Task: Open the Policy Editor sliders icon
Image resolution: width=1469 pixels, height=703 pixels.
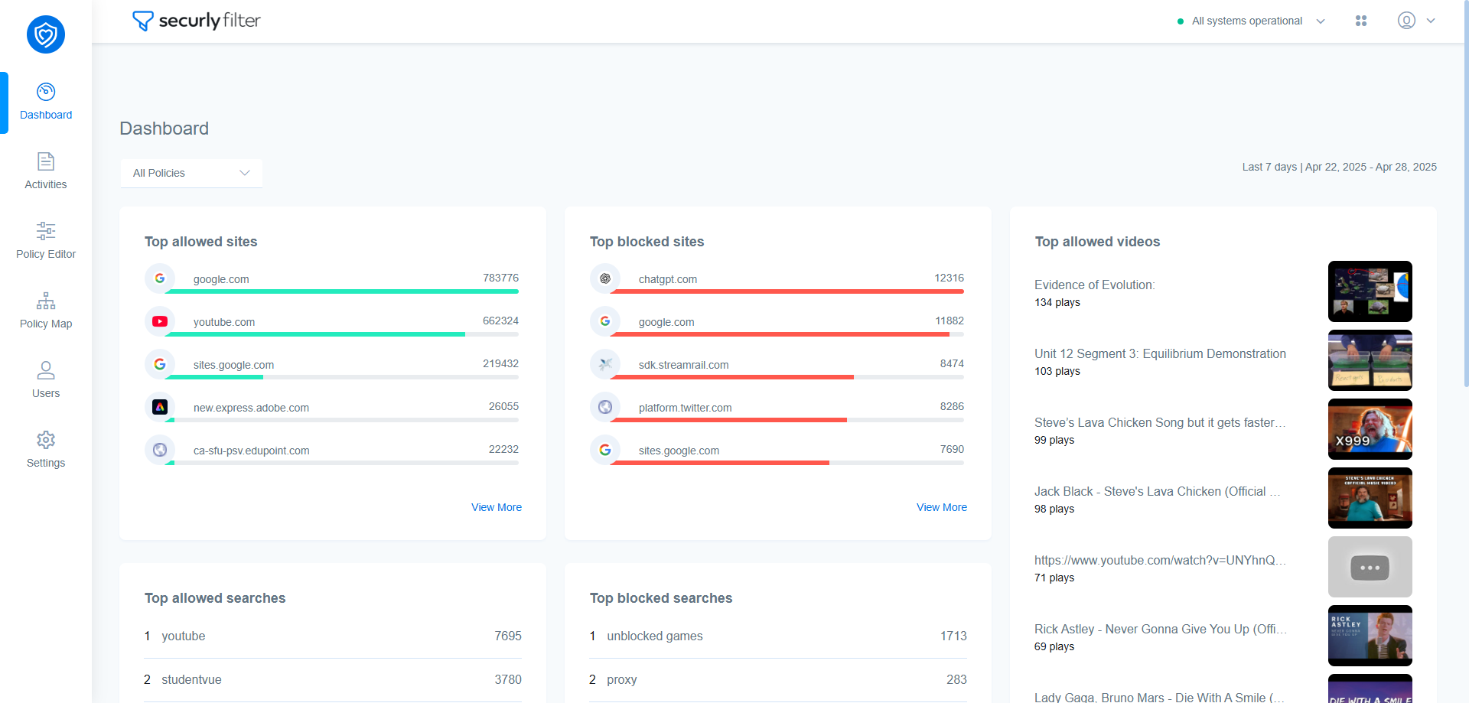Action: (46, 231)
